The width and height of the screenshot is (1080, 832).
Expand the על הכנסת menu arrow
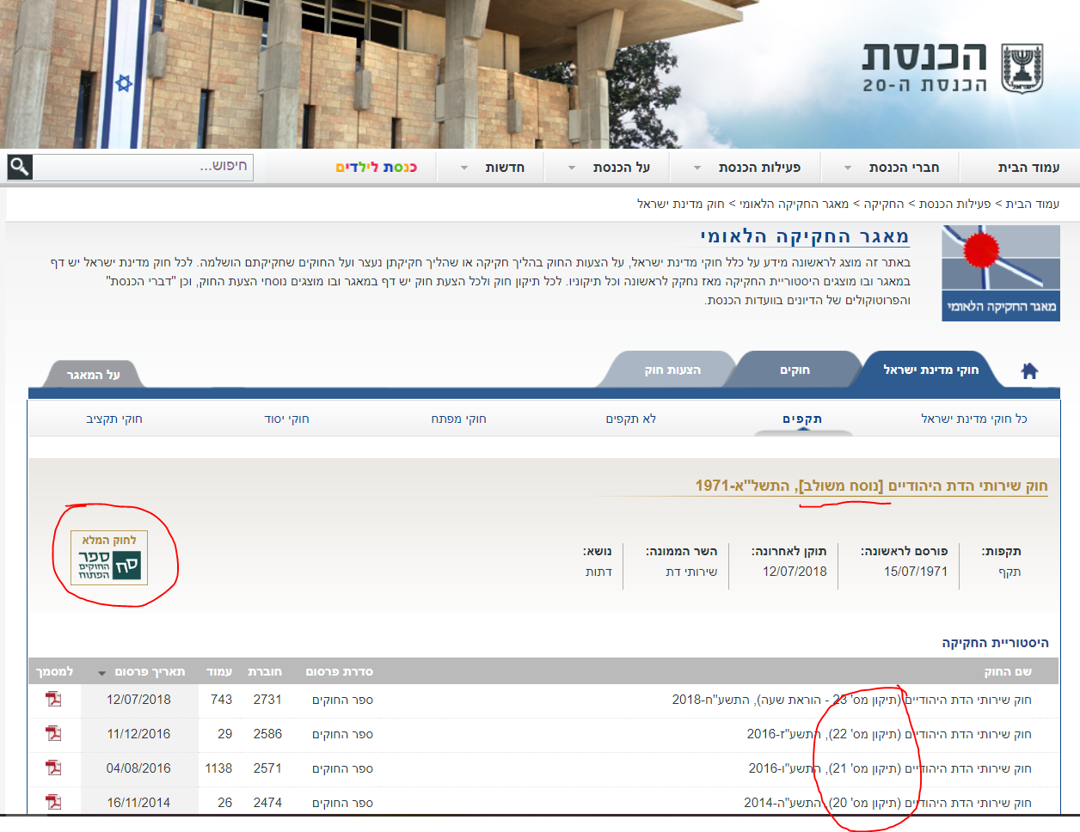[x=572, y=168]
